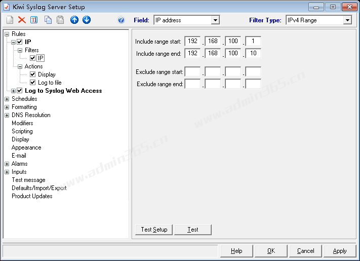360x261 pixels.
Task: Select the IP filter tree item
Action: (41, 58)
